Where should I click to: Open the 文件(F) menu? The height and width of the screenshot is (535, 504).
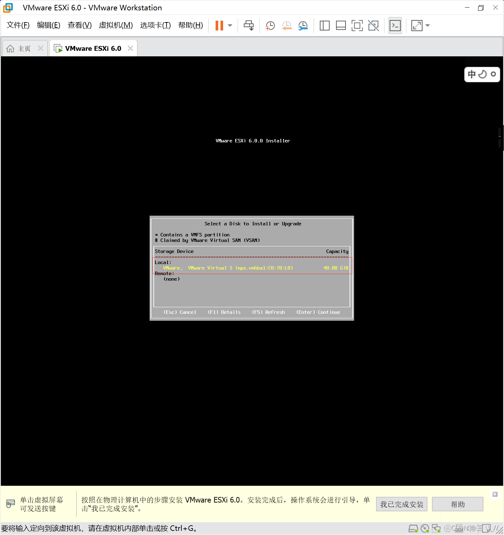click(18, 25)
